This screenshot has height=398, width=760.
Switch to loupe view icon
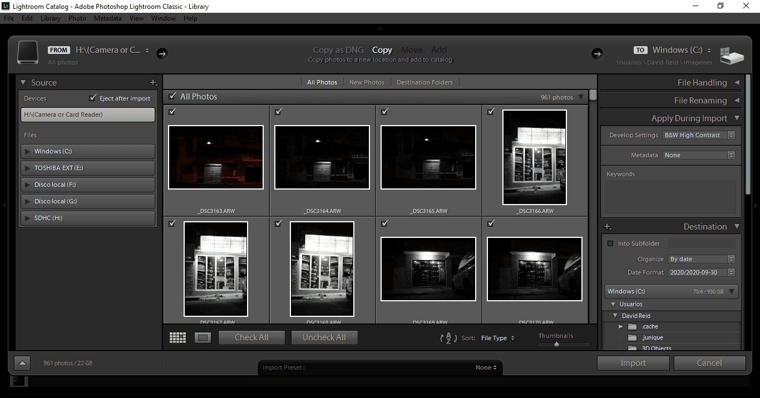click(203, 337)
